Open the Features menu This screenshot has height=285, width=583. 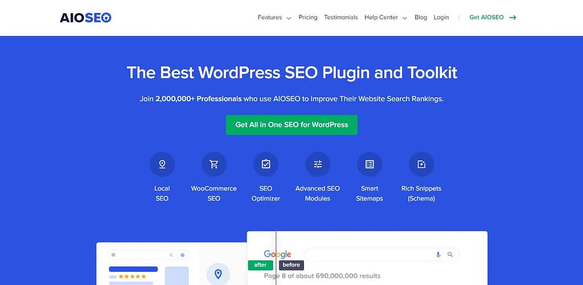pos(270,18)
